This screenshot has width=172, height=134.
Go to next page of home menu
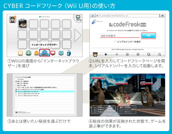(77, 35)
